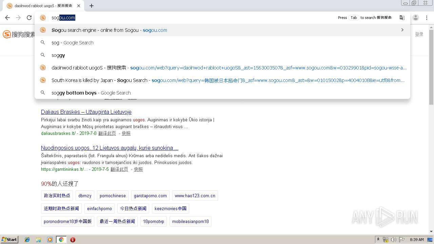Image resolution: width=434 pixels, height=244 pixels.
Task: Open the user profile avatar icon
Action: pos(416,18)
